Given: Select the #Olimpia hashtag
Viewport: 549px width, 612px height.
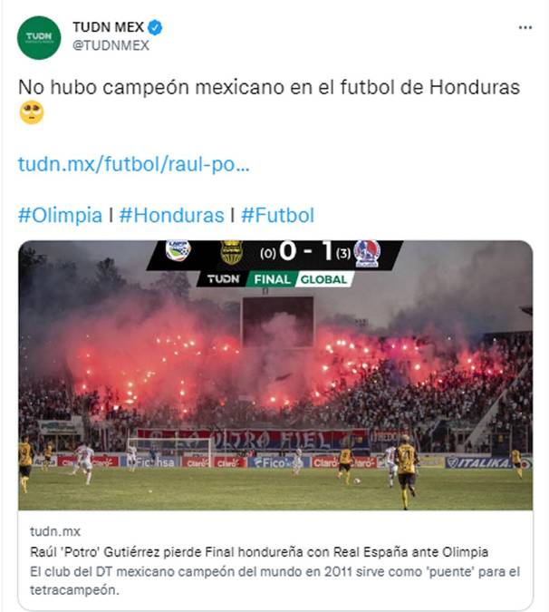Looking at the screenshot, I should (x=60, y=216).
